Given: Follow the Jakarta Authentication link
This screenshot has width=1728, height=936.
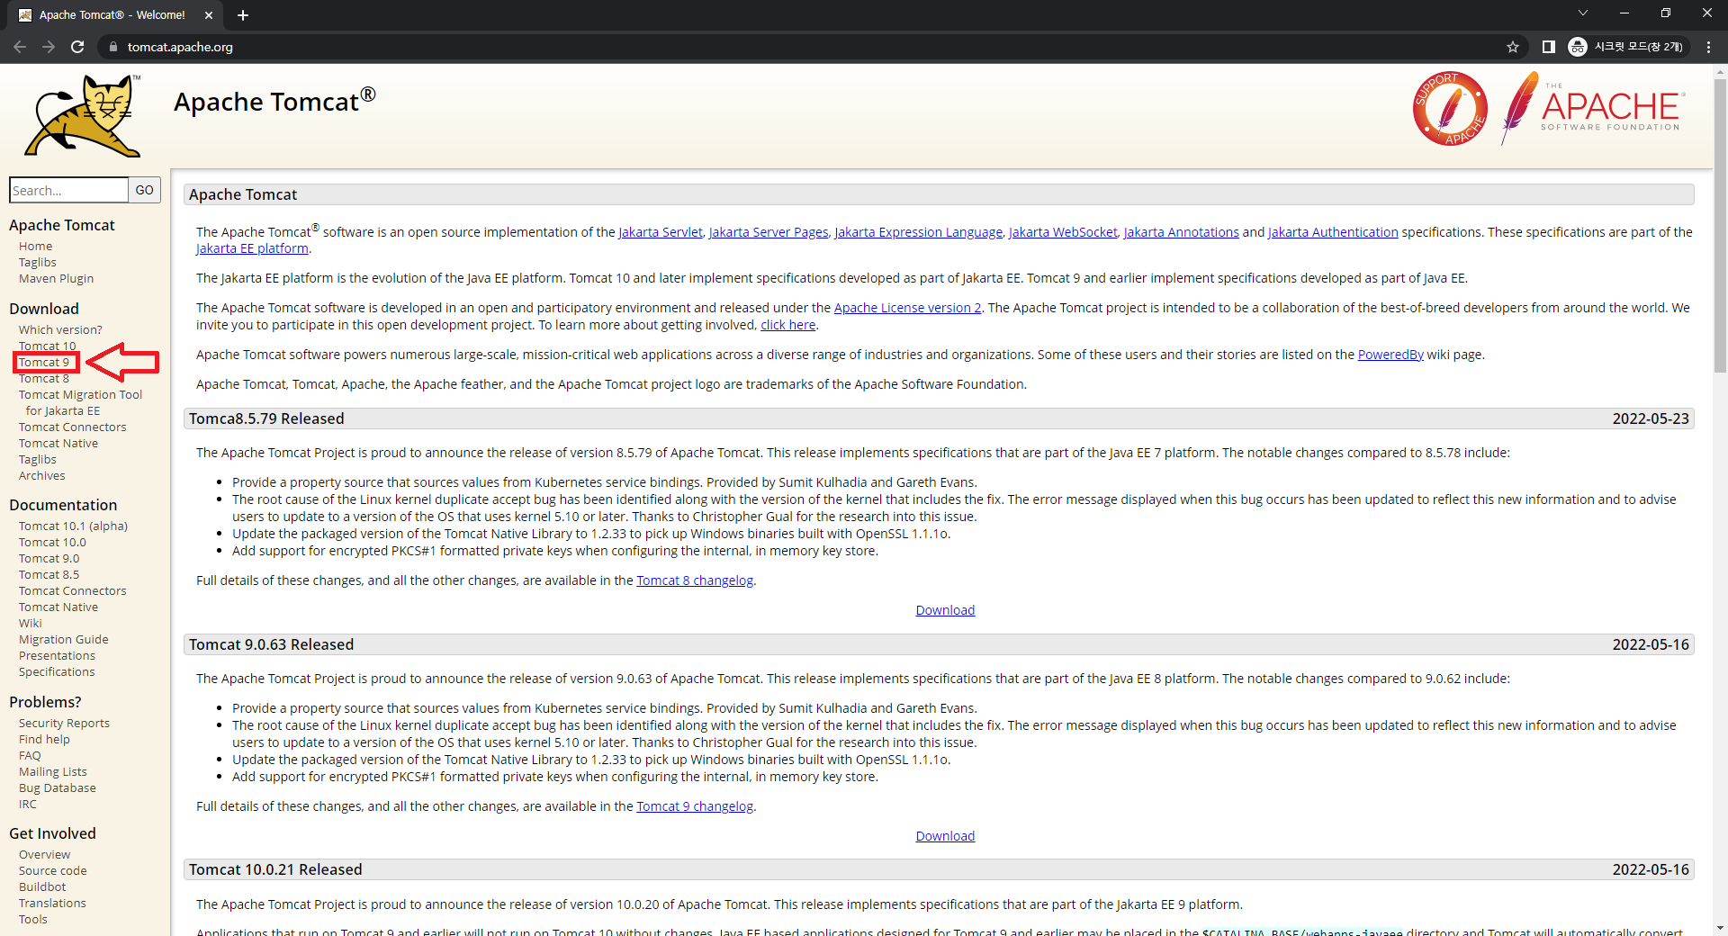Looking at the screenshot, I should (1333, 232).
